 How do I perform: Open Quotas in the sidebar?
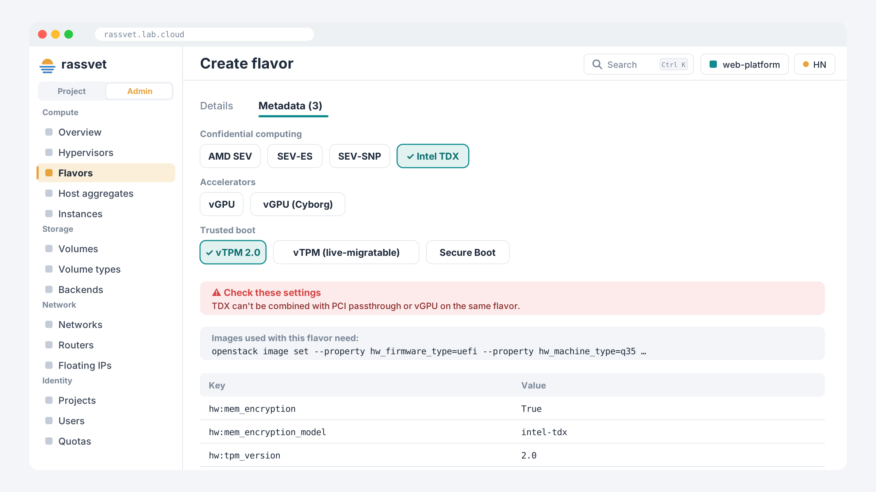point(106,441)
